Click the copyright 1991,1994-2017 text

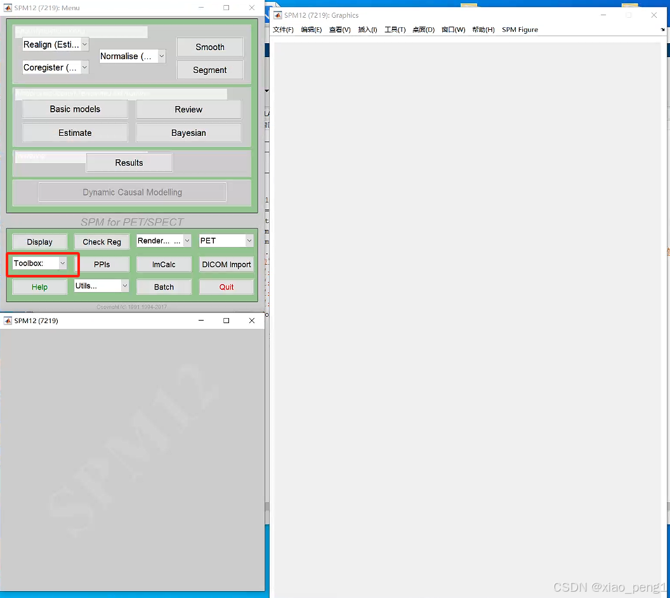131,307
